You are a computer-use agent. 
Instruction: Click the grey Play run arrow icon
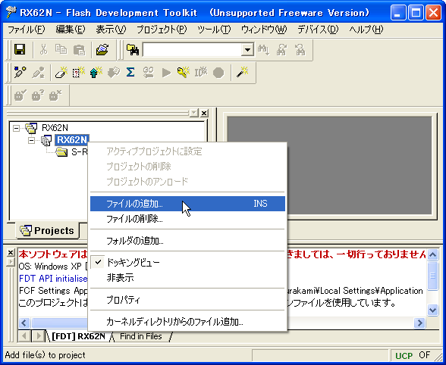click(x=166, y=73)
